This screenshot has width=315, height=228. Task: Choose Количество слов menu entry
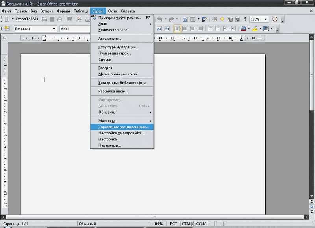tap(122, 30)
